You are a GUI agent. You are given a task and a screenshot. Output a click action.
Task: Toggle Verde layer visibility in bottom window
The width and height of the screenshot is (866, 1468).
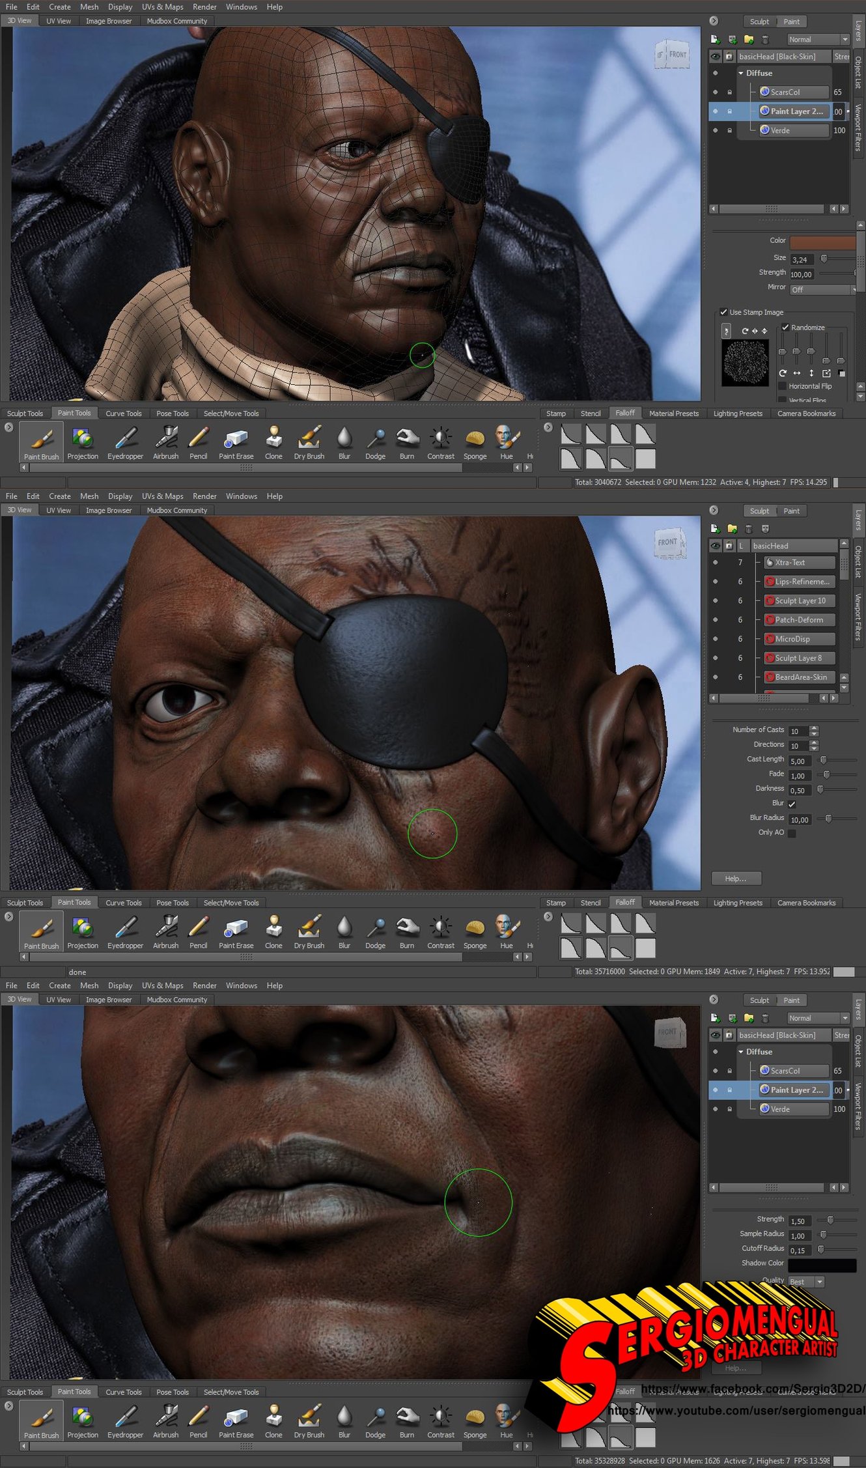pos(715,1109)
